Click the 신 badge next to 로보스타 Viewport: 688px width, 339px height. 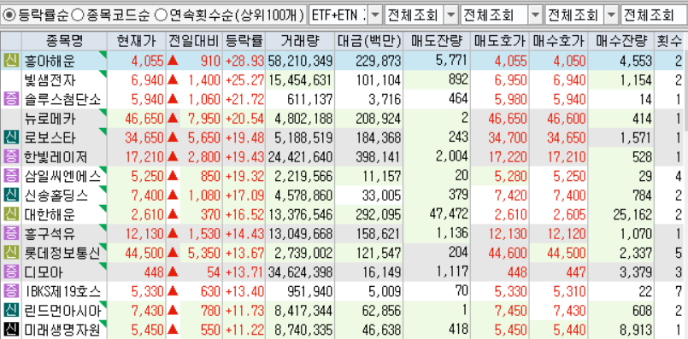point(11,137)
